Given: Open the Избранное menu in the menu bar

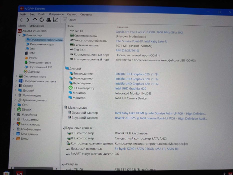Looking at the screenshot, I should (x=56, y=14).
